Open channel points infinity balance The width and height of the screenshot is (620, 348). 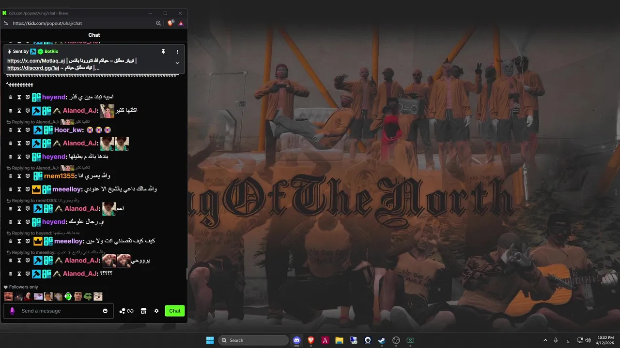(x=126, y=311)
